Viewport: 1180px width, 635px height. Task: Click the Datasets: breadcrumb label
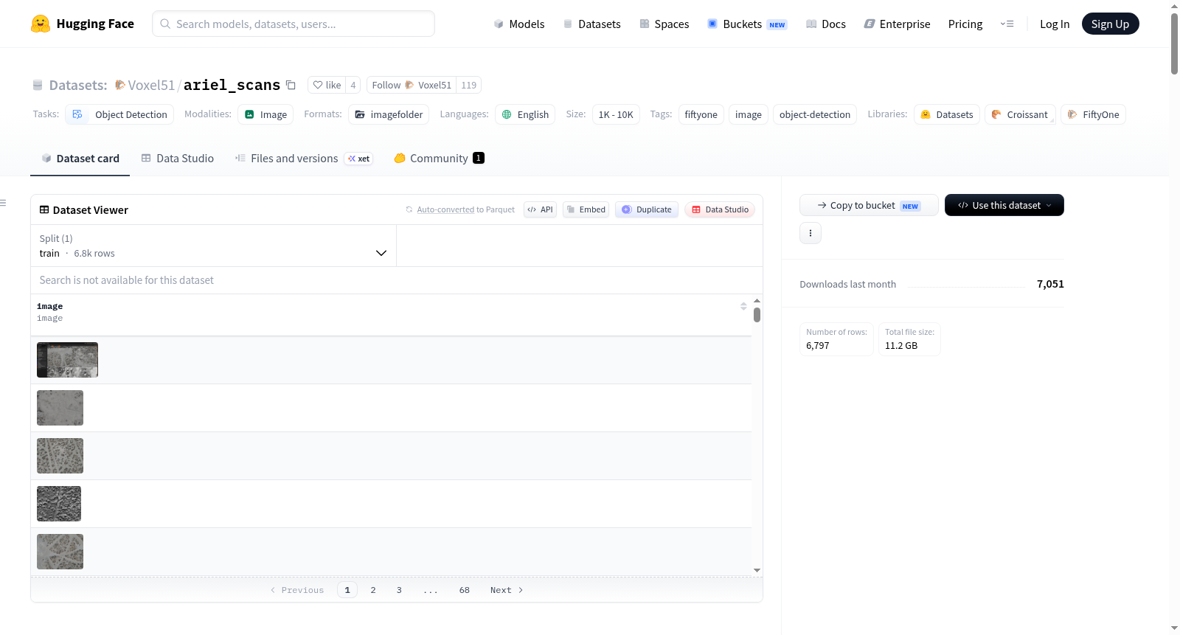coord(78,85)
